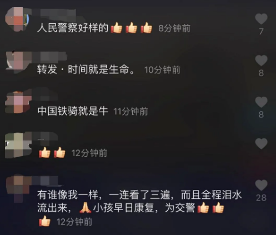Tap the long comment 有谁像我一样

click(139, 208)
